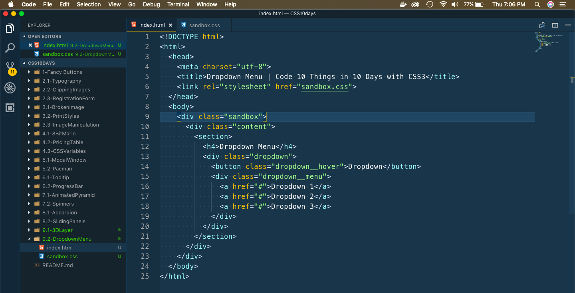Follow the sandbox.css link in line 6
575x293 pixels.
click(325, 87)
